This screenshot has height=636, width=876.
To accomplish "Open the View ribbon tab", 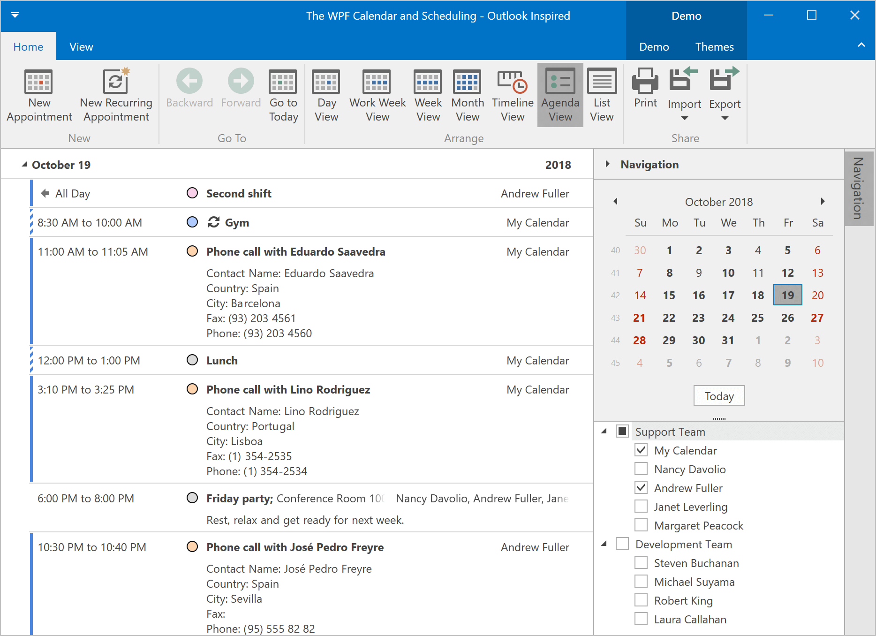I will 81,47.
